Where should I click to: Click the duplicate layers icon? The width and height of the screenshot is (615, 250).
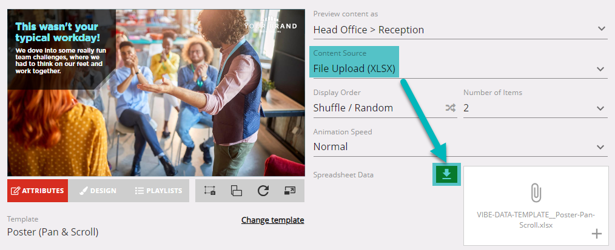(236, 191)
